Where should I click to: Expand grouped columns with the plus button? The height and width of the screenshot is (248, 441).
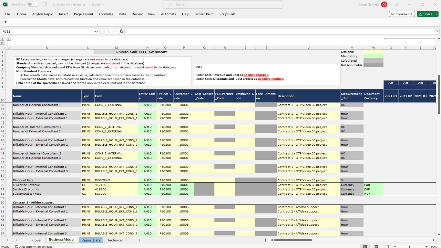(9, 39)
